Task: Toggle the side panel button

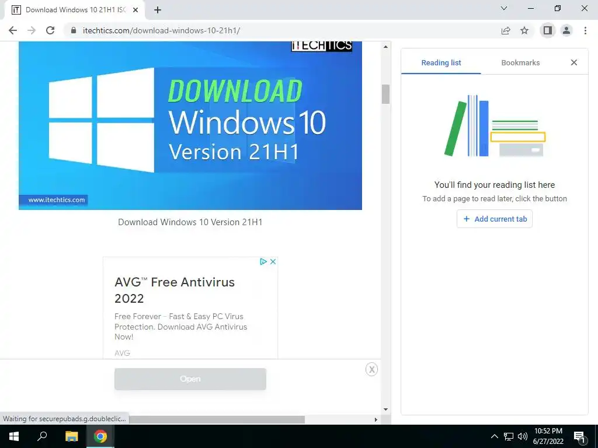Action: coord(548,30)
